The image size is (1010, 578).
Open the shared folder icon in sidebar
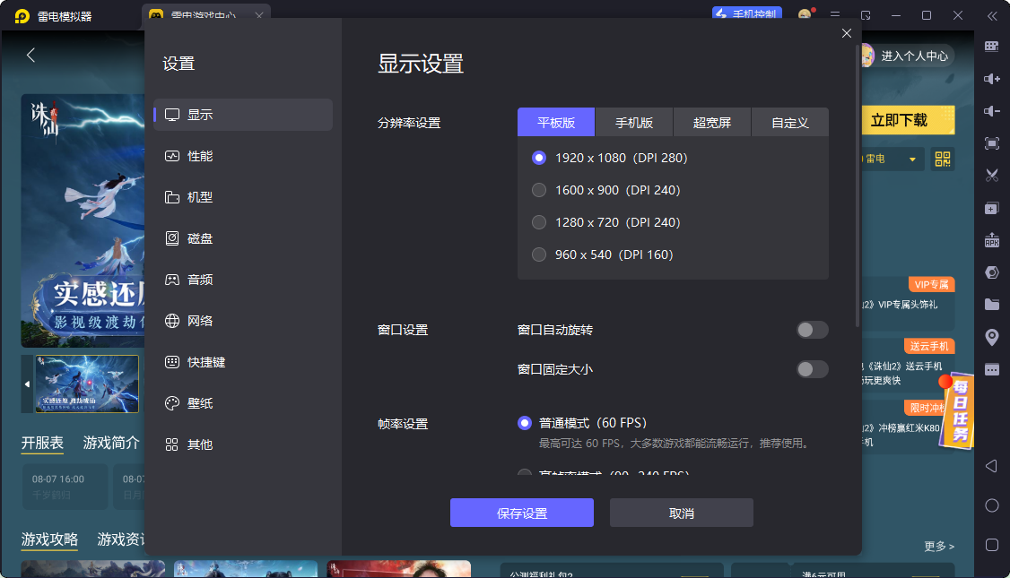coord(992,305)
